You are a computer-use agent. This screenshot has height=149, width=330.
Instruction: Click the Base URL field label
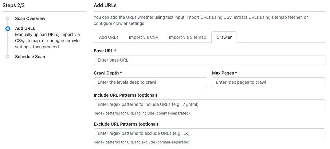(104, 51)
